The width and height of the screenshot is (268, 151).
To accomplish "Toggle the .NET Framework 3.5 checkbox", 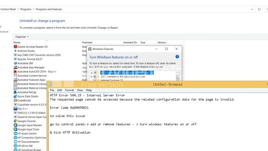I will click(95, 73).
